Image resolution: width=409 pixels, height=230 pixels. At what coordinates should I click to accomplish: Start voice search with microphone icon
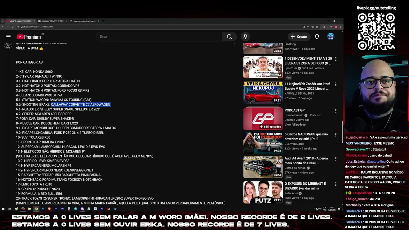[245, 37]
